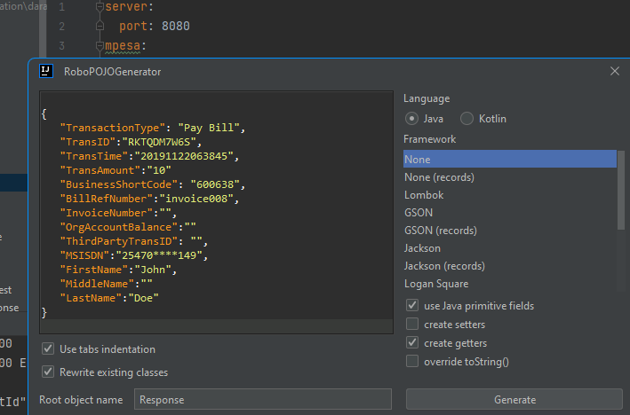Select None (records) framework
Viewport: 630px width, 415px height.
click(510, 177)
